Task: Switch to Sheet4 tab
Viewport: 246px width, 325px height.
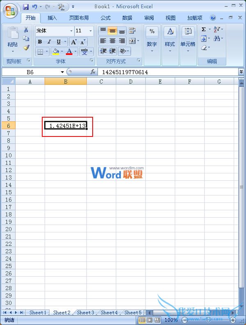Action: pos(109,312)
